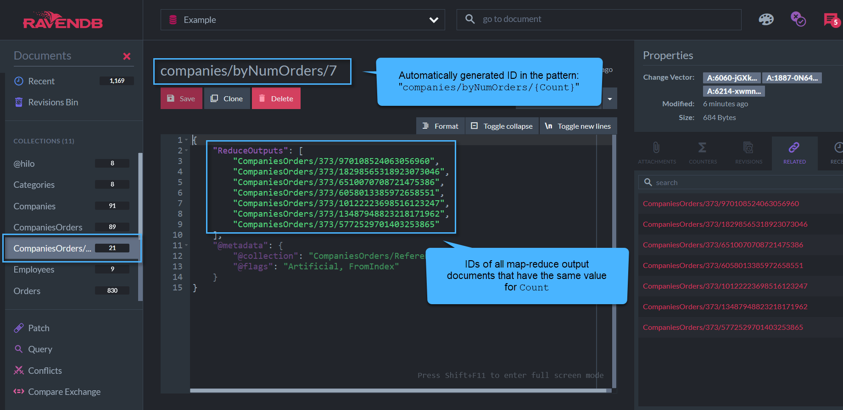Click the related documents search field
The image size is (843, 410).
click(740, 182)
